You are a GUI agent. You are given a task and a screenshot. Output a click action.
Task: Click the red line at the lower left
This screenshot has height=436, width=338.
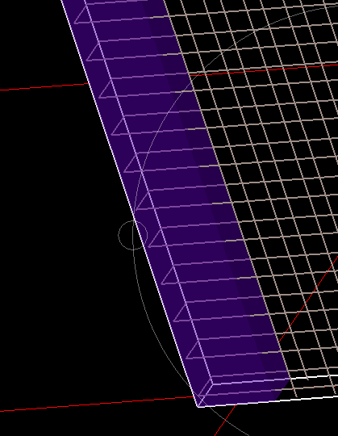[x=96, y=404]
